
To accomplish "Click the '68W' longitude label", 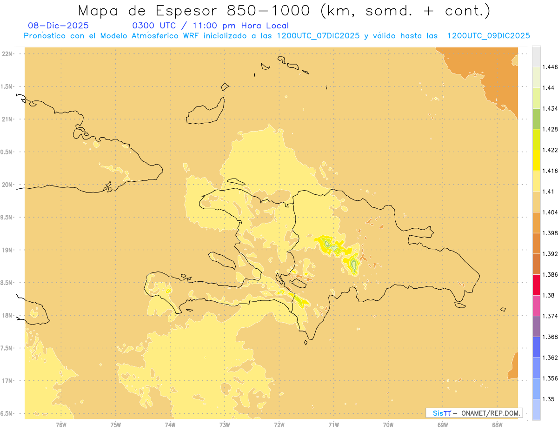I will tap(497, 424).
